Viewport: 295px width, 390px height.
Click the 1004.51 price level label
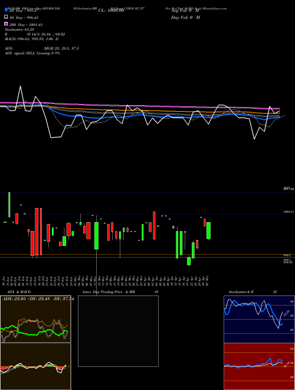point(289,212)
